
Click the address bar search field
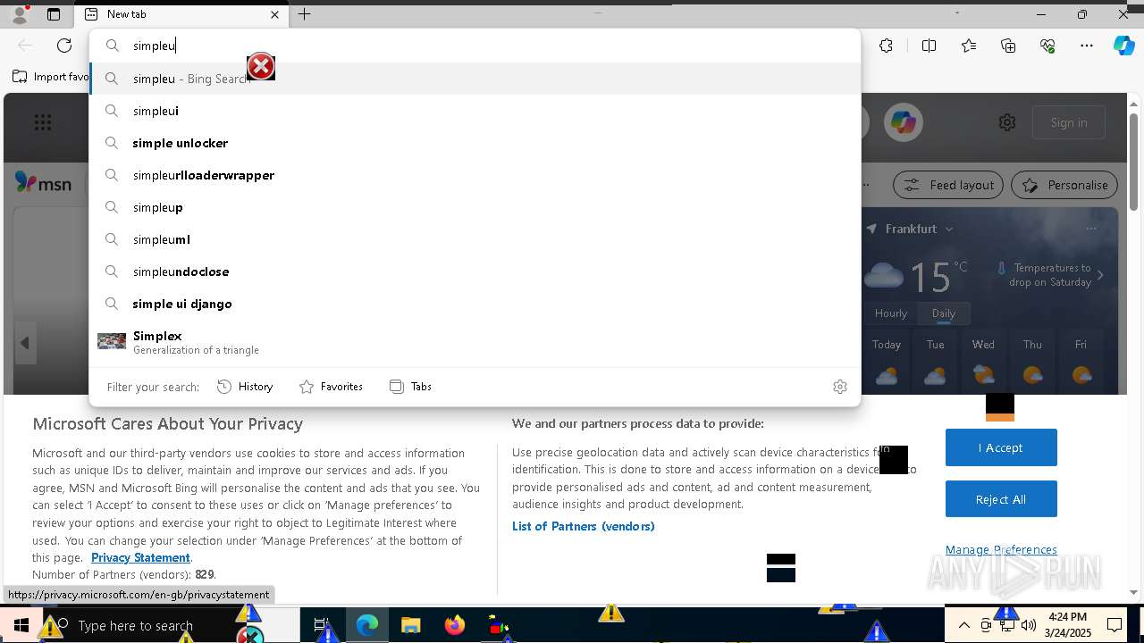[475, 46]
